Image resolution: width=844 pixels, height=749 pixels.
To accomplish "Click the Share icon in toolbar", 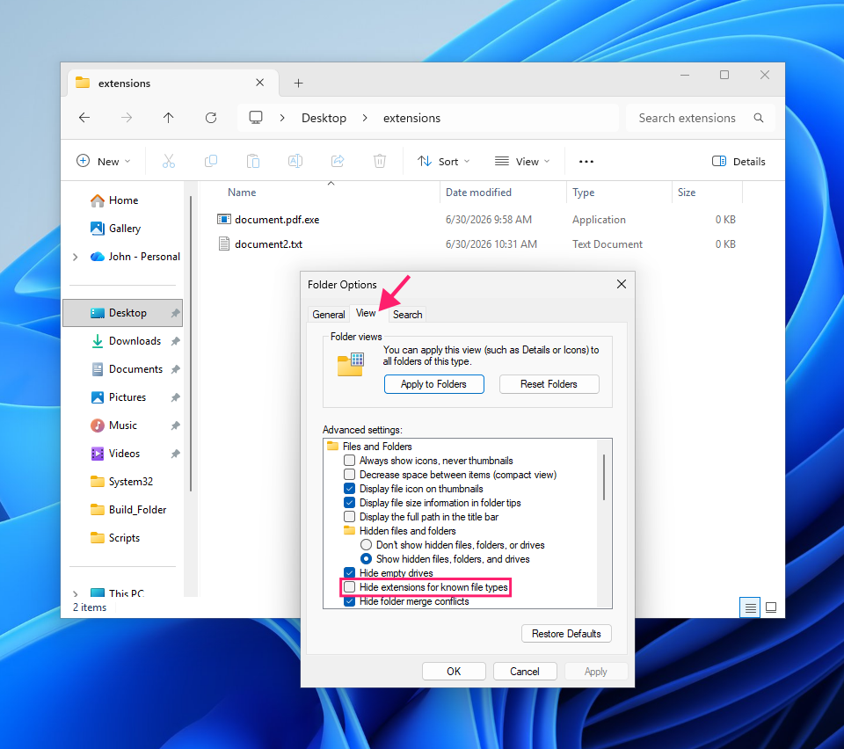I will [338, 161].
